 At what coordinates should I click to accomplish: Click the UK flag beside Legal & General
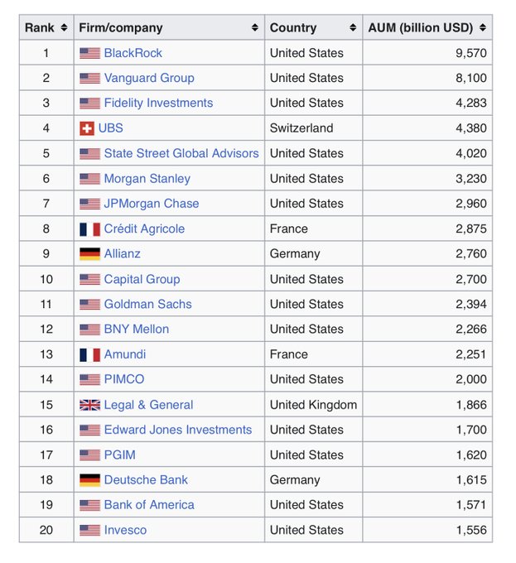click(89, 405)
